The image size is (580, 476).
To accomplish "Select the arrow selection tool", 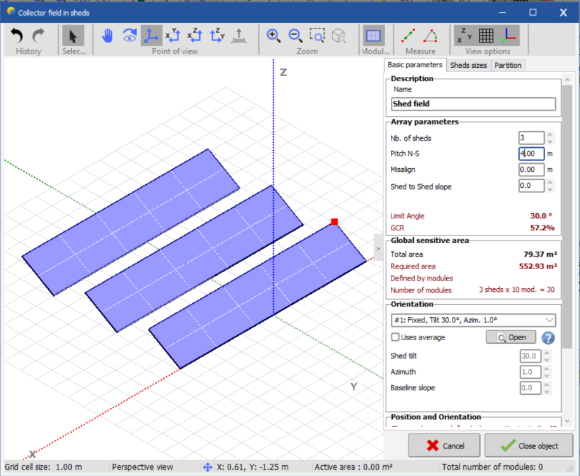I will pyautogui.click(x=73, y=36).
